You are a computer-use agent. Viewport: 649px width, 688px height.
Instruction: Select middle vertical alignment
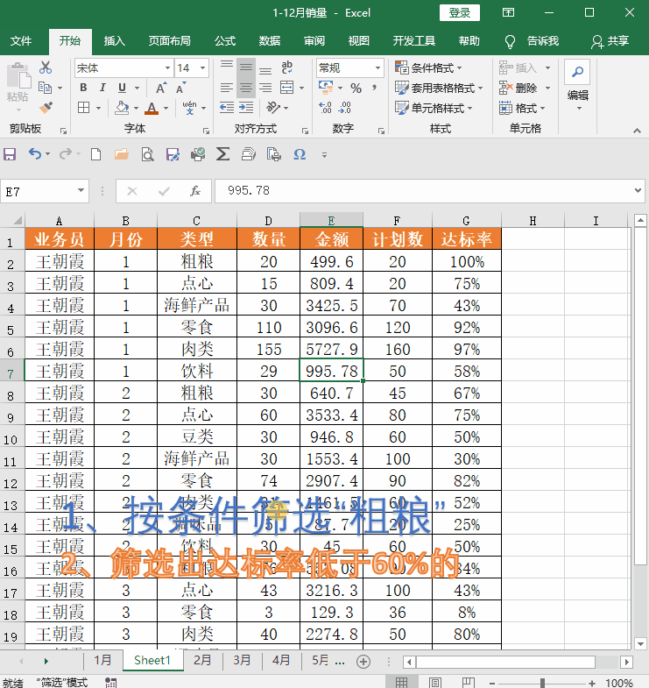[246, 67]
